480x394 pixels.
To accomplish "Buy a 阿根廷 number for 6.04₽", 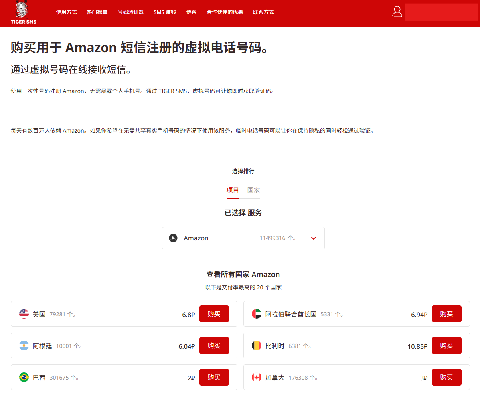I will (214, 346).
